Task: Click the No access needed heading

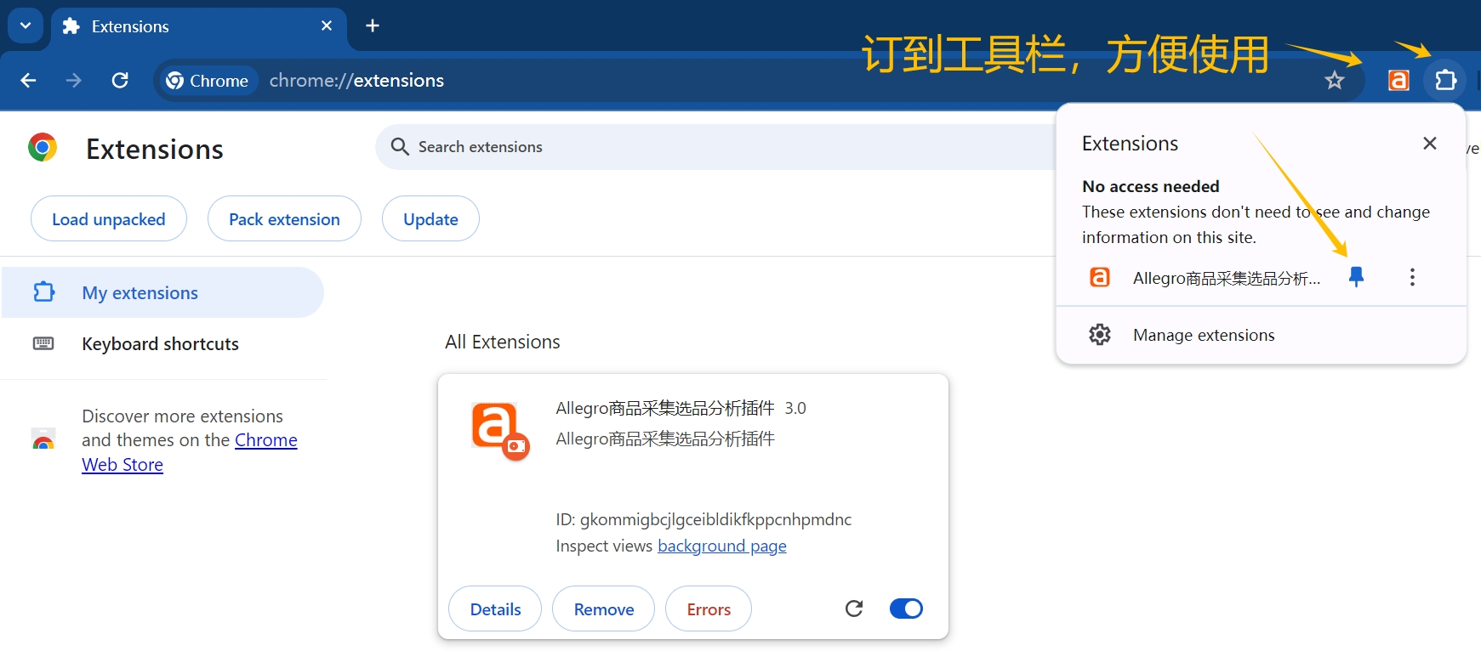Action: [x=1150, y=186]
